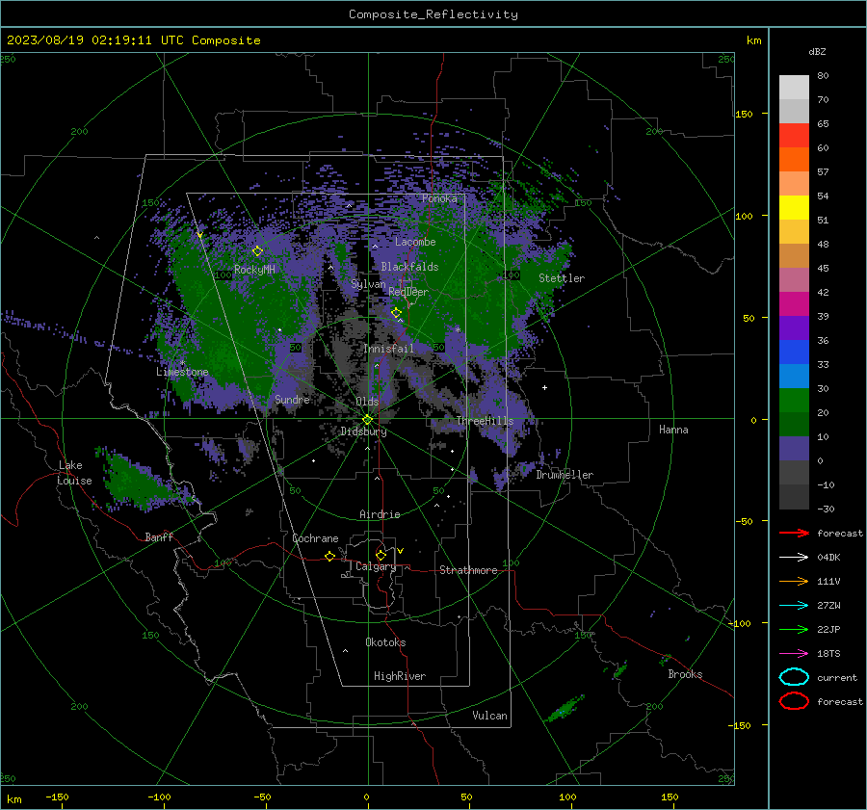Click the magenta swatch between 42 and 39
The image size is (867, 810).
click(x=794, y=304)
